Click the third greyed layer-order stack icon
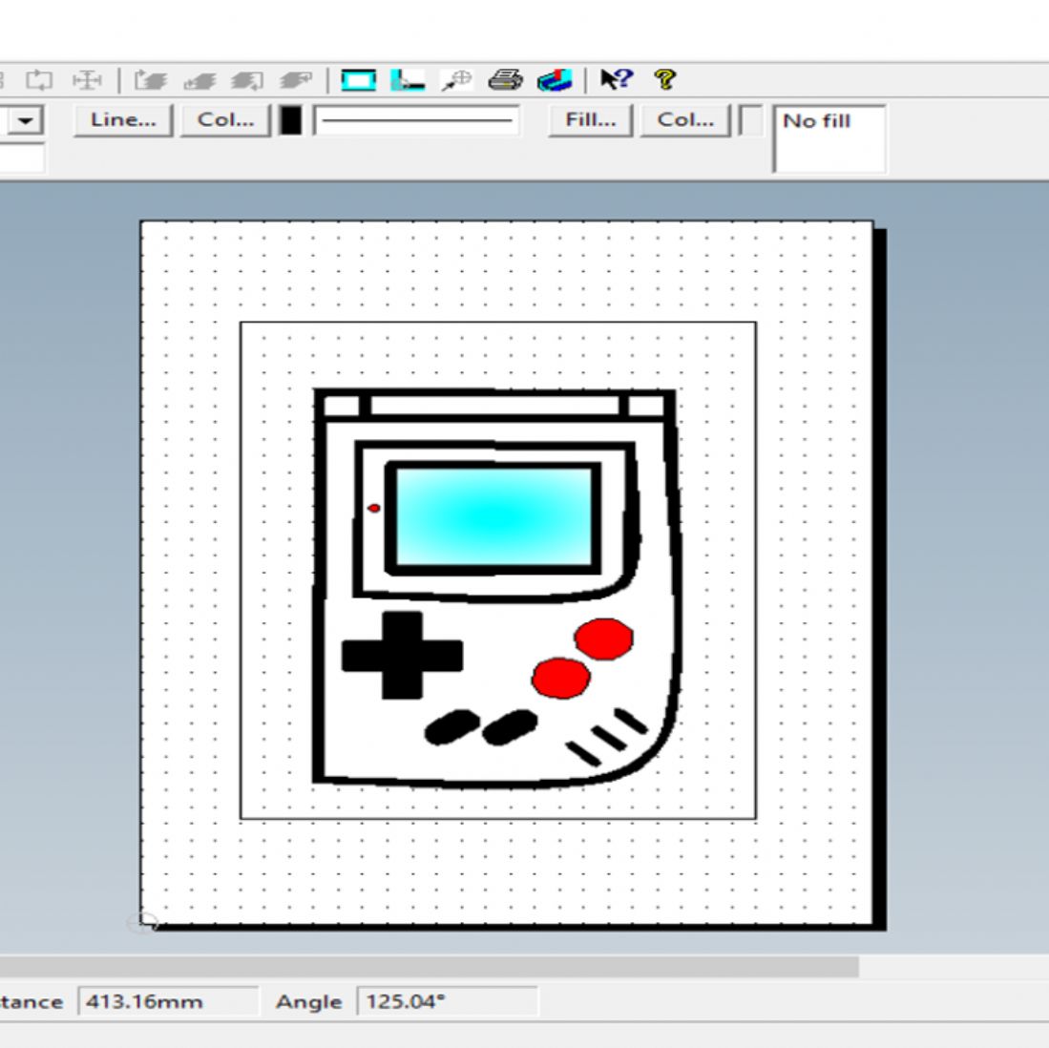This screenshot has height=1048, width=1049. pos(247,81)
